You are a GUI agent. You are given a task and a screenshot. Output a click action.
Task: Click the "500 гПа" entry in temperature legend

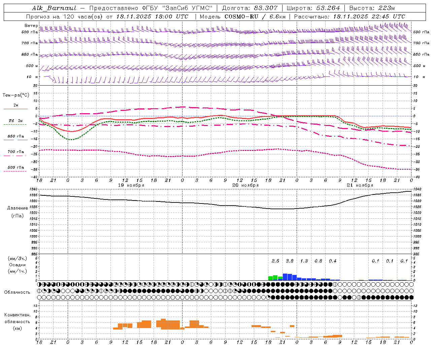[16, 167]
